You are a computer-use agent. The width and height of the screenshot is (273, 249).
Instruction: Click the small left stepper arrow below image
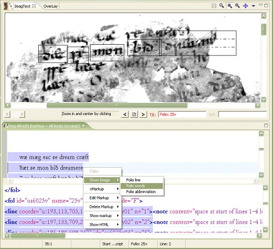pyautogui.click(x=7, y=115)
